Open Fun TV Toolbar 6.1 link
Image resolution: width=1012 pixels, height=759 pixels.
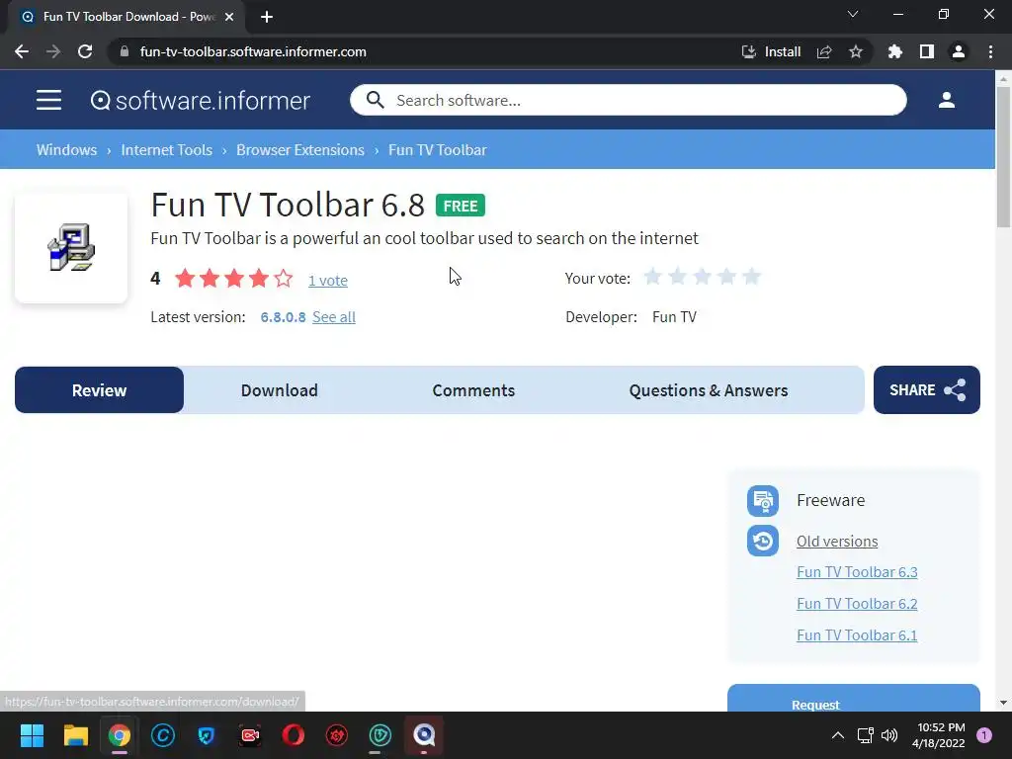pyautogui.click(x=857, y=635)
